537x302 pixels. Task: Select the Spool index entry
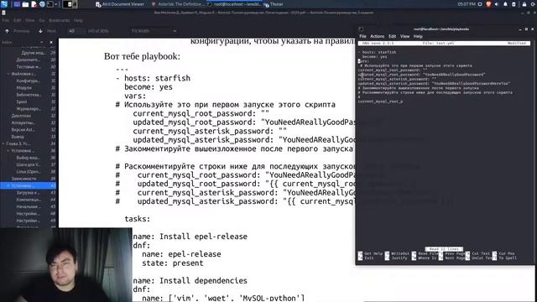coord(22,102)
